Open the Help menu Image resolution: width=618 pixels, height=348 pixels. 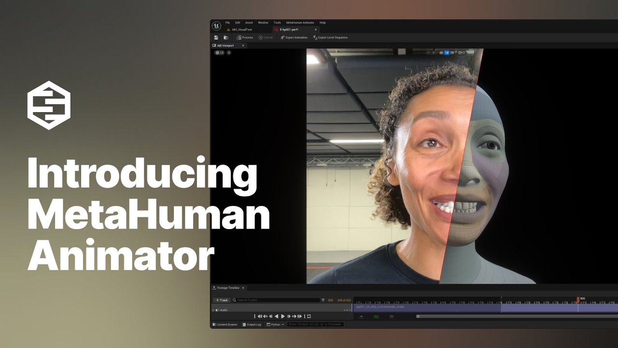click(323, 23)
